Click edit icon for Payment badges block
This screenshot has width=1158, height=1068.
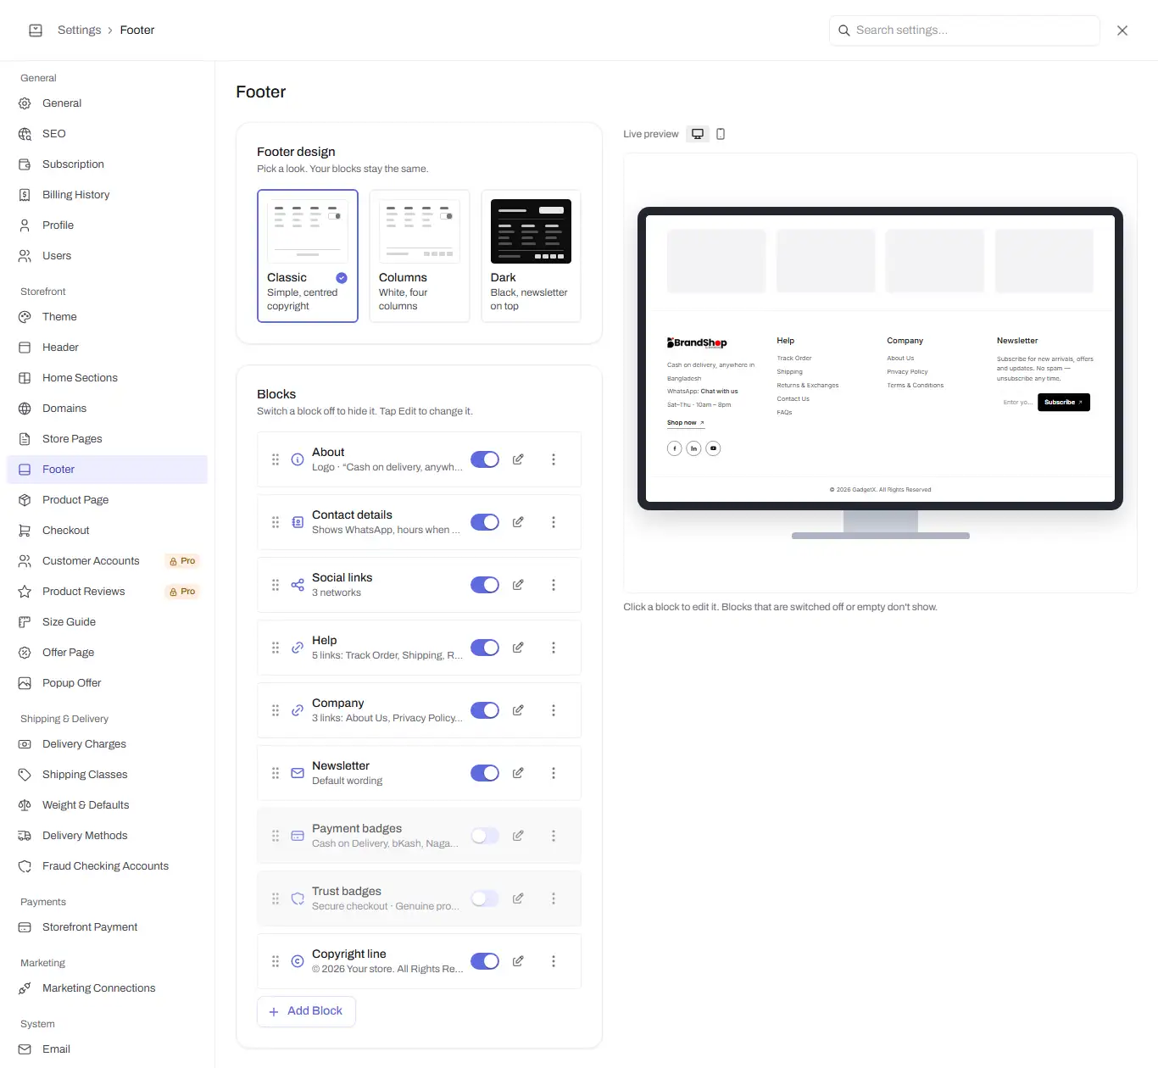(518, 836)
